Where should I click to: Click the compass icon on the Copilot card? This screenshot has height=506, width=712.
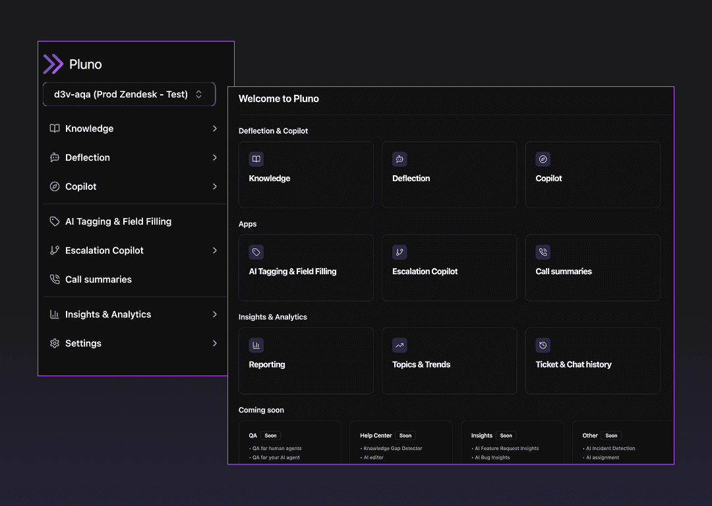click(543, 159)
